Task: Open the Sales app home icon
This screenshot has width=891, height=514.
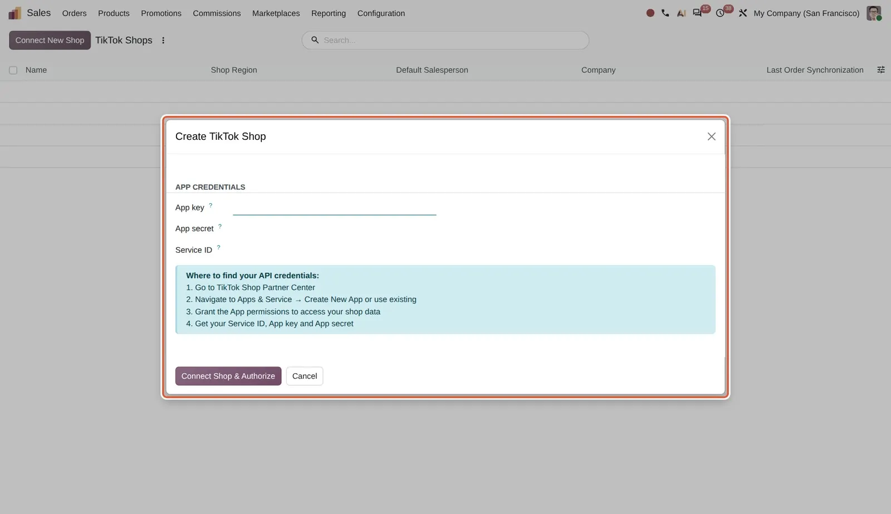Action: pos(14,13)
